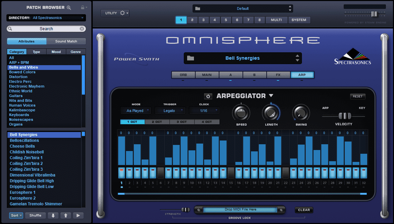Select 1 OCT range
This screenshot has width=394, height=224.
pos(132,122)
